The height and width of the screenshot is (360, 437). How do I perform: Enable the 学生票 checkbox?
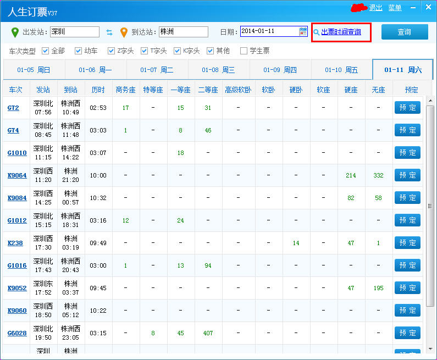point(244,51)
